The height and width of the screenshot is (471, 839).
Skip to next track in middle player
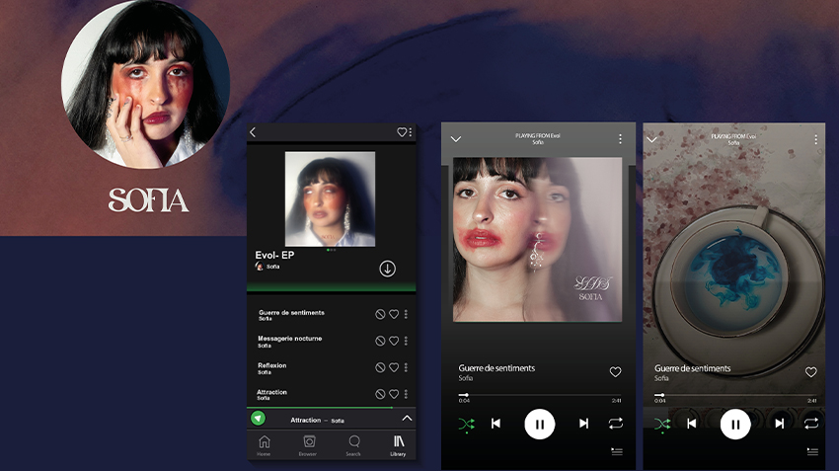(583, 424)
